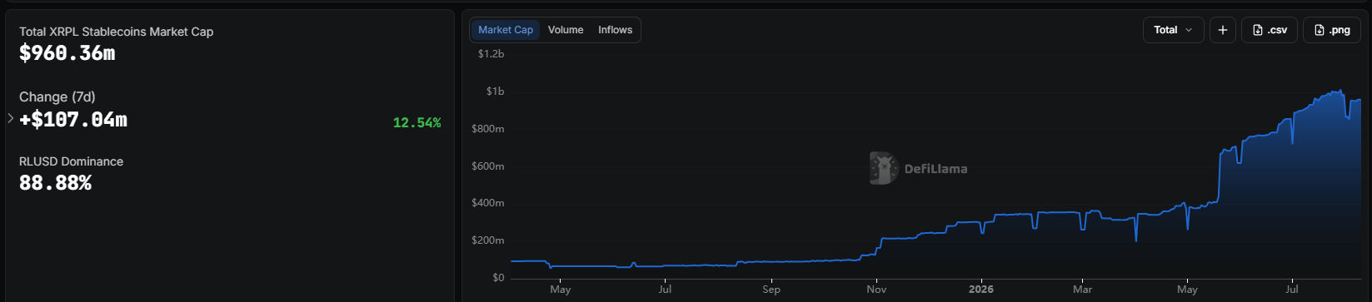This screenshot has height=302, width=1372.
Task: Expand the Change (7d) row chevron
Action: (11, 119)
